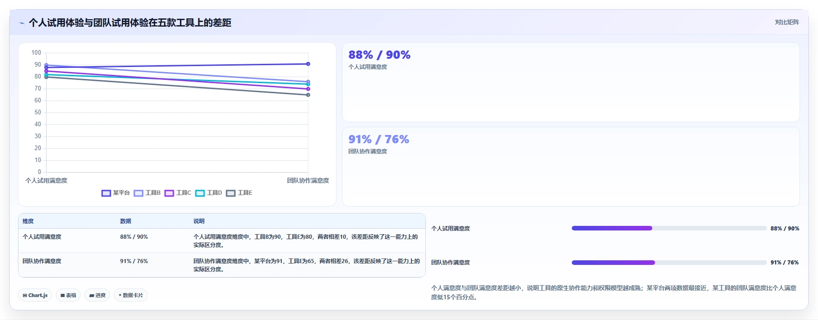Click 工具E data point at 团队协作满意度
The width and height of the screenshot is (818, 320).
tap(308, 95)
